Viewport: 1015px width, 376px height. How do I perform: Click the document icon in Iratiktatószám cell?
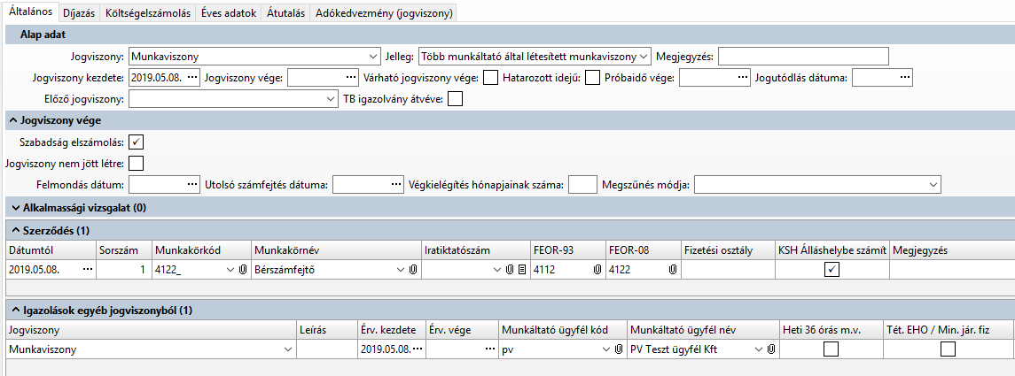521,270
